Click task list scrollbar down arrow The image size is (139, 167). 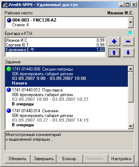(131, 126)
